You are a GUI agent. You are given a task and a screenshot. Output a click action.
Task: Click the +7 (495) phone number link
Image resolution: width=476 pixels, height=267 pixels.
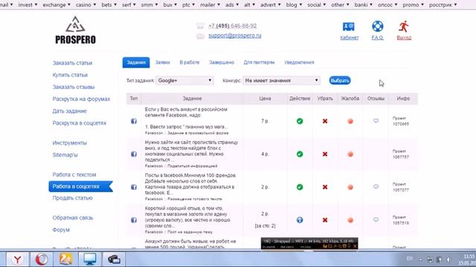click(232, 26)
